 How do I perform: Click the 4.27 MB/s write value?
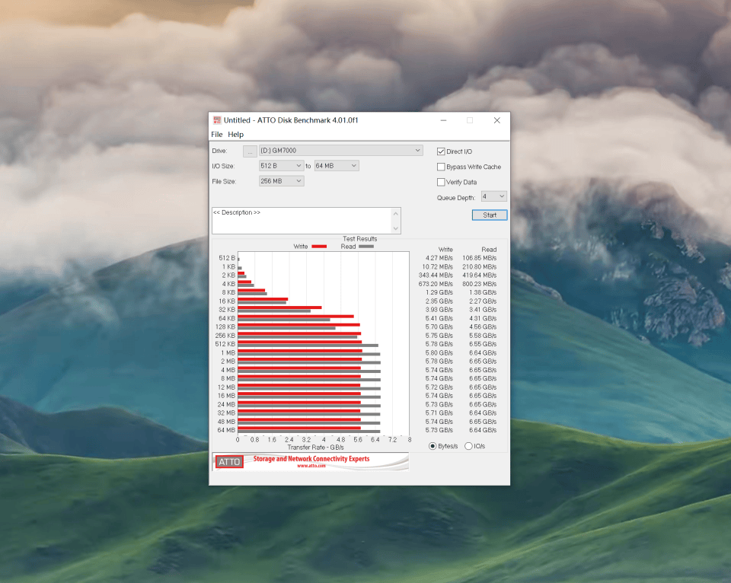coord(439,258)
